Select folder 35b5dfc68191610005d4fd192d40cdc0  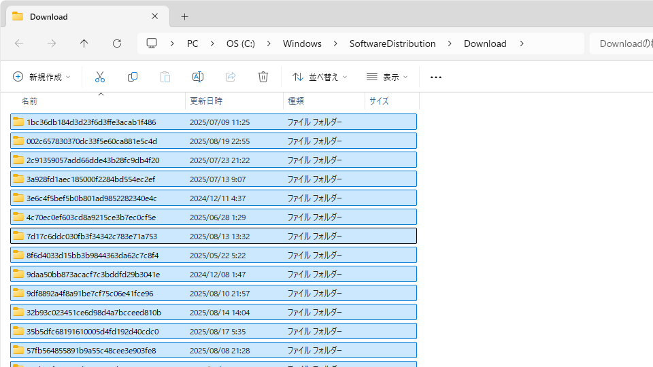pos(214,331)
